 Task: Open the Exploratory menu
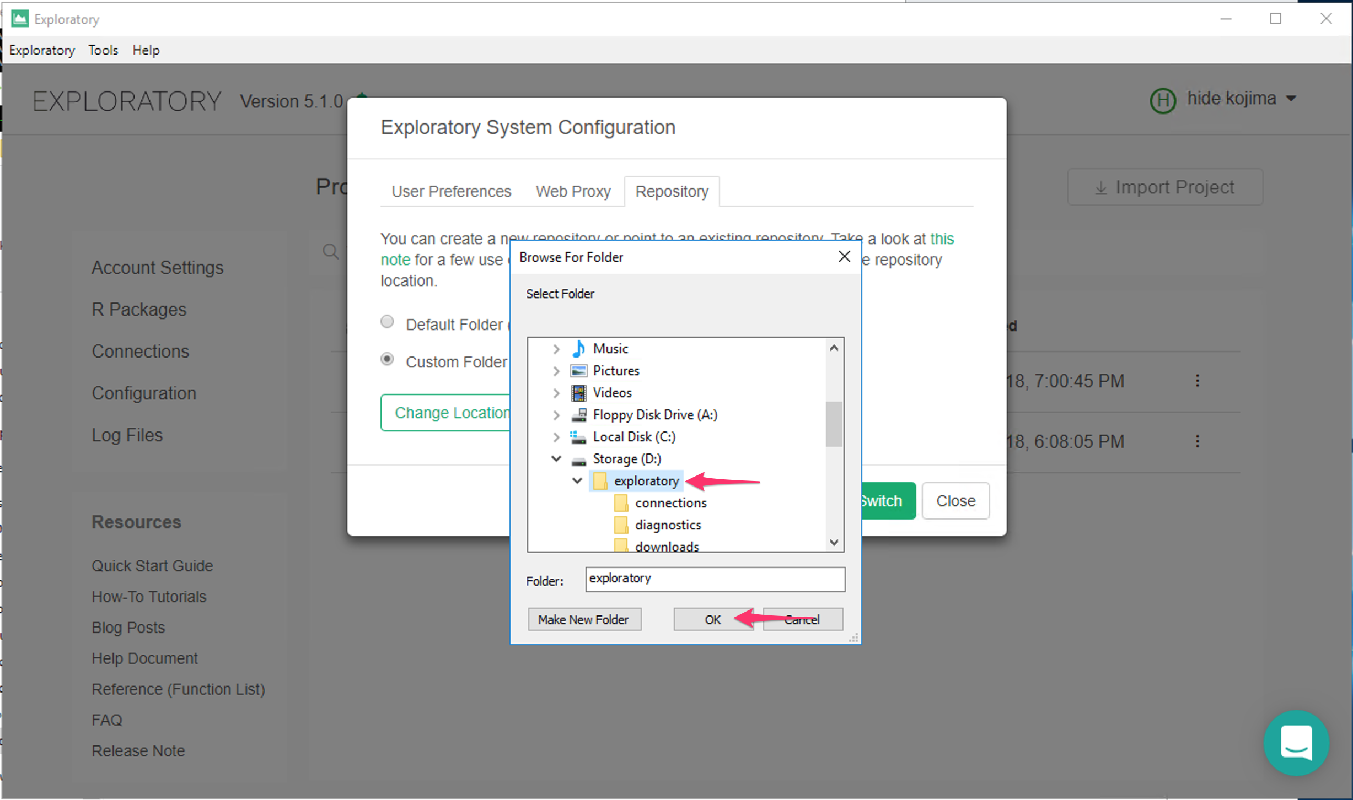(42, 50)
